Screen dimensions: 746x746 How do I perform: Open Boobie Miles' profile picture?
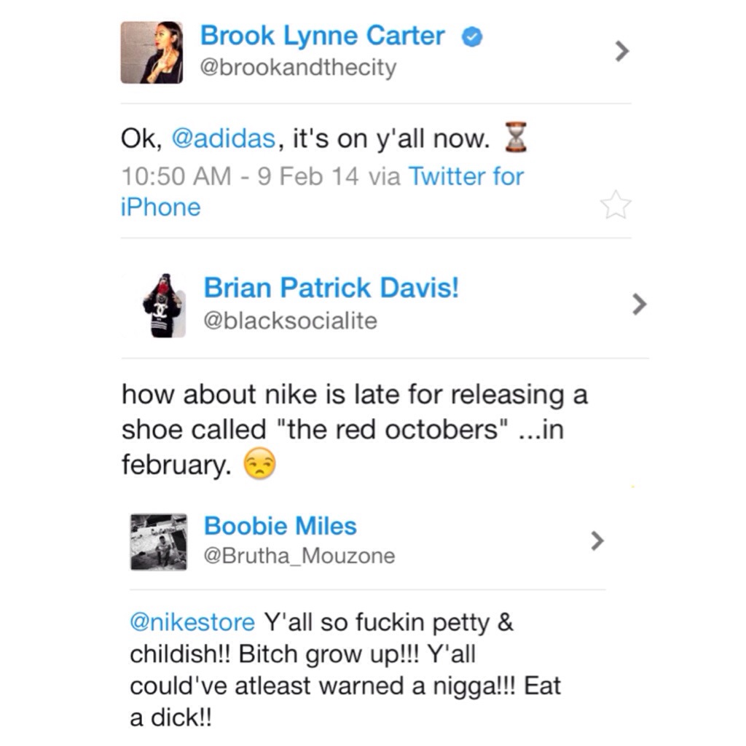(x=159, y=542)
